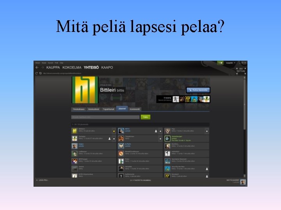The height and width of the screenshot is (210, 281).
Task: Select the Jäsenet tab
Action: (122, 108)
